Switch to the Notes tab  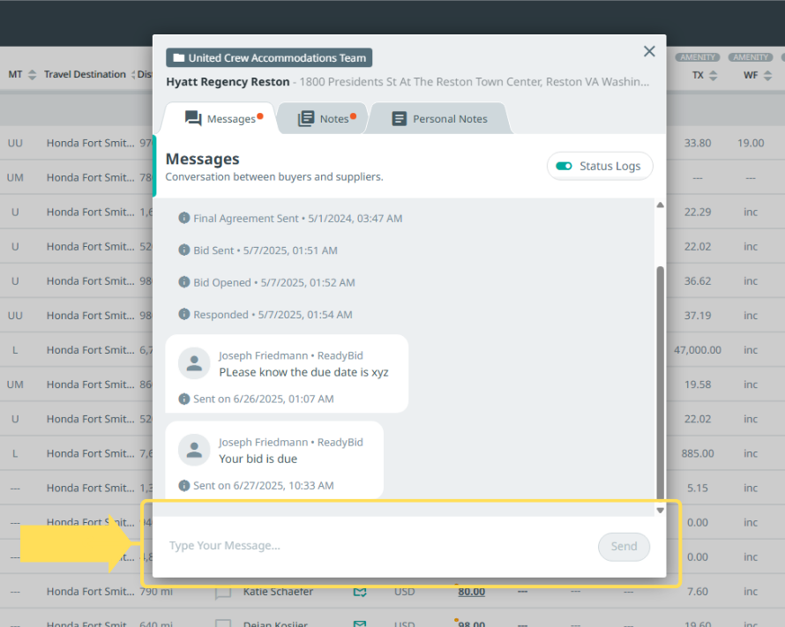pos(327,118)
